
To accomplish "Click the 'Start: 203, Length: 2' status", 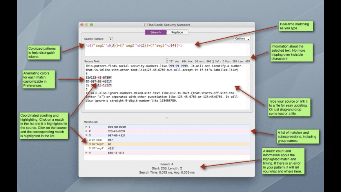I will [x=167, y=168].
